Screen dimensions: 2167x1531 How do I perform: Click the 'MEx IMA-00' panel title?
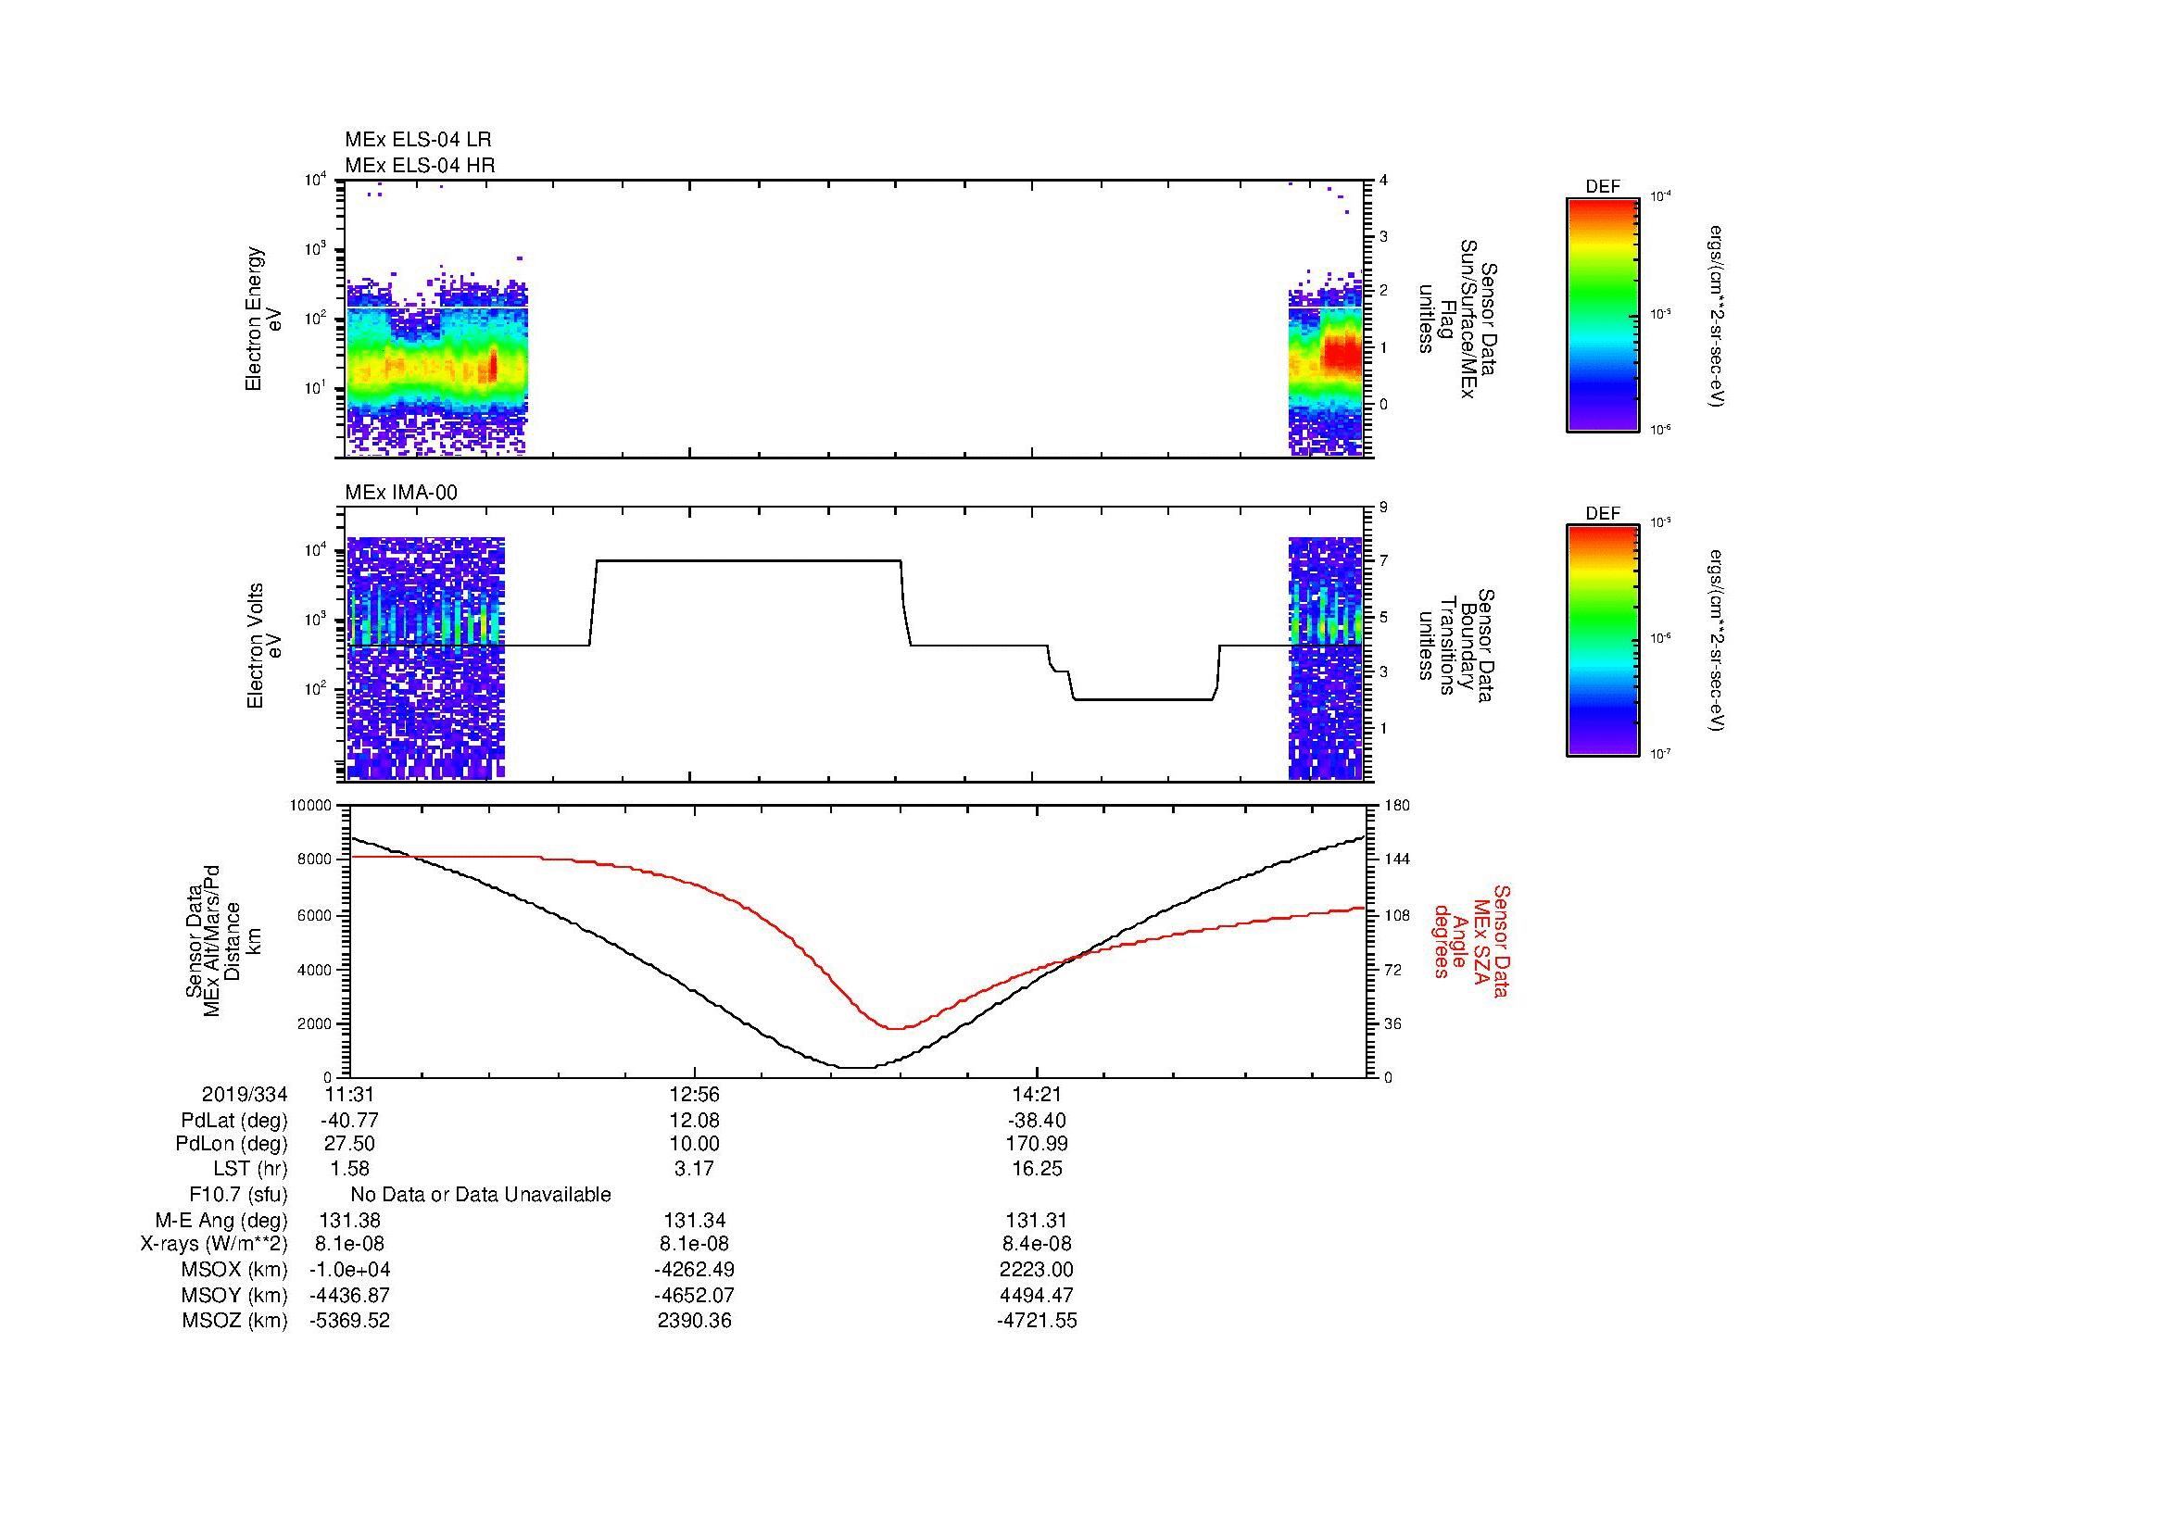tap(400, 493)
